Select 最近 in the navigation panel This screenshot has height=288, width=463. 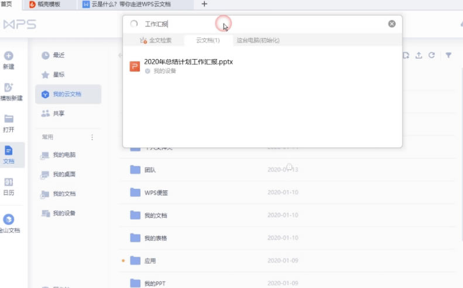[x=59, y=55]
